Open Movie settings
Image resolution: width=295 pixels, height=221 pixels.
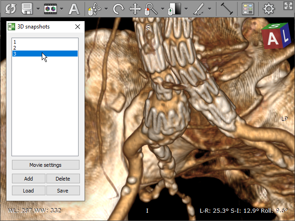click(x=45, y=165)
